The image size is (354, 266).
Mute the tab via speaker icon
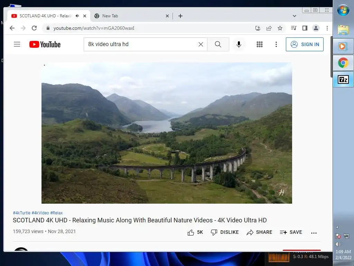(x=77, y=16)
